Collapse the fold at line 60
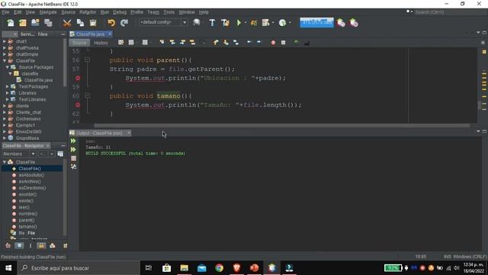 tap(88, 95)
